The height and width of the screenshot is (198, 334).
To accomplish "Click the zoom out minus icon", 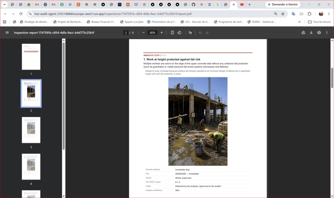I will (x=143, y=33).
